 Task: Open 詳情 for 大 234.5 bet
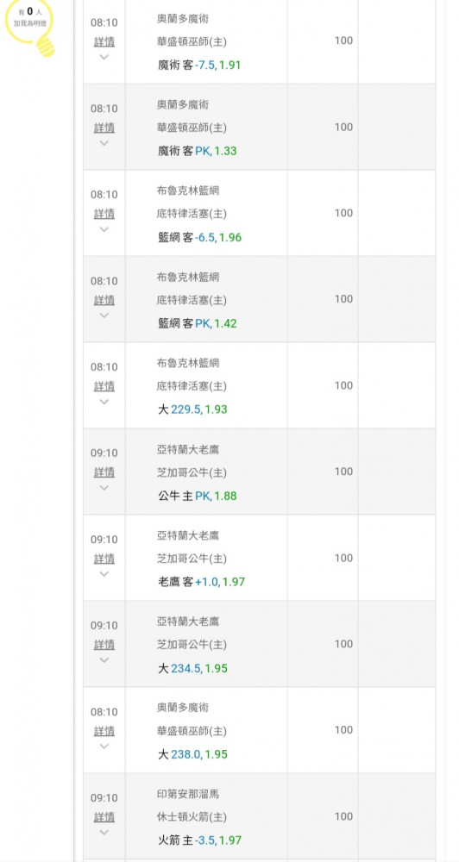[x=104, y=644]
